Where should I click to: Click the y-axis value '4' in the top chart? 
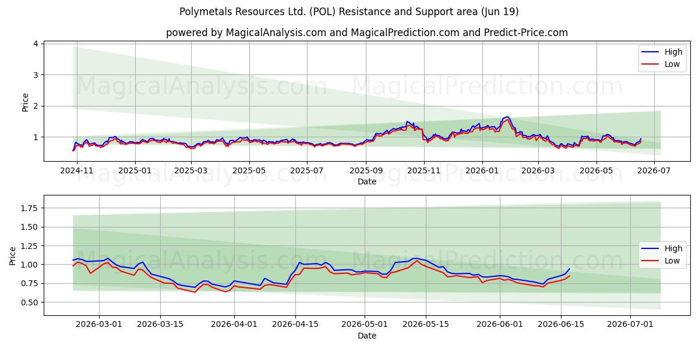click(36, 44)
